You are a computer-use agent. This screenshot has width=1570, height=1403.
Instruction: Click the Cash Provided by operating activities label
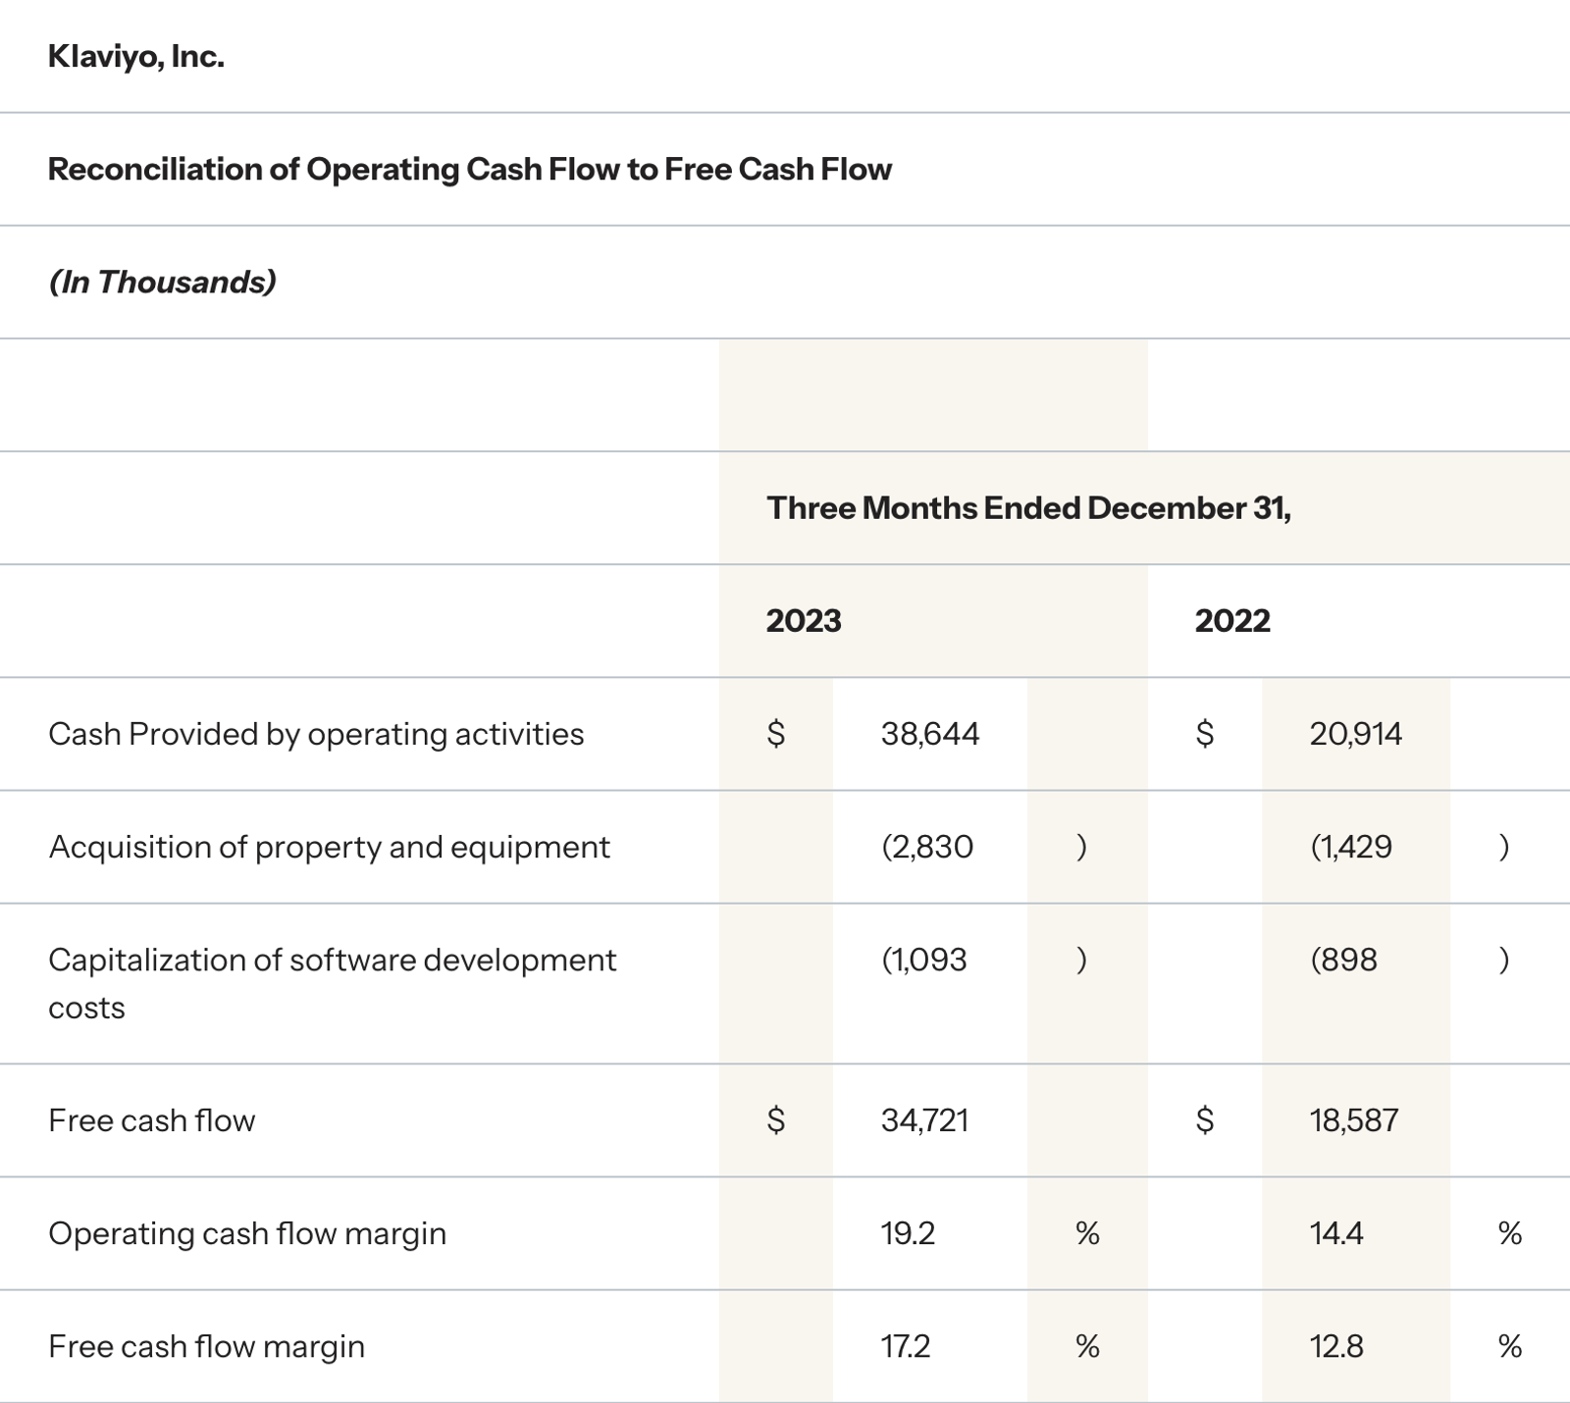tap(316, 734)
